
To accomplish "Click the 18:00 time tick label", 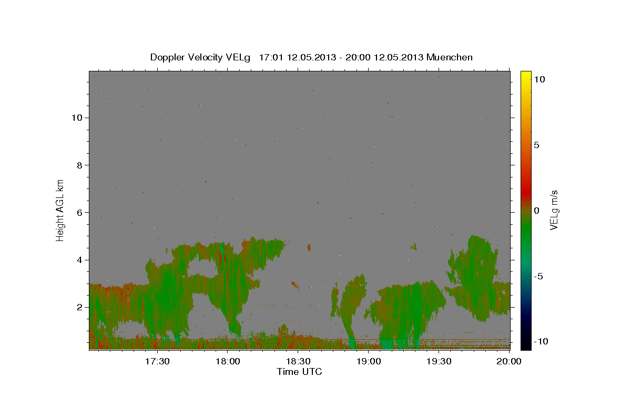I will point(228,361).
